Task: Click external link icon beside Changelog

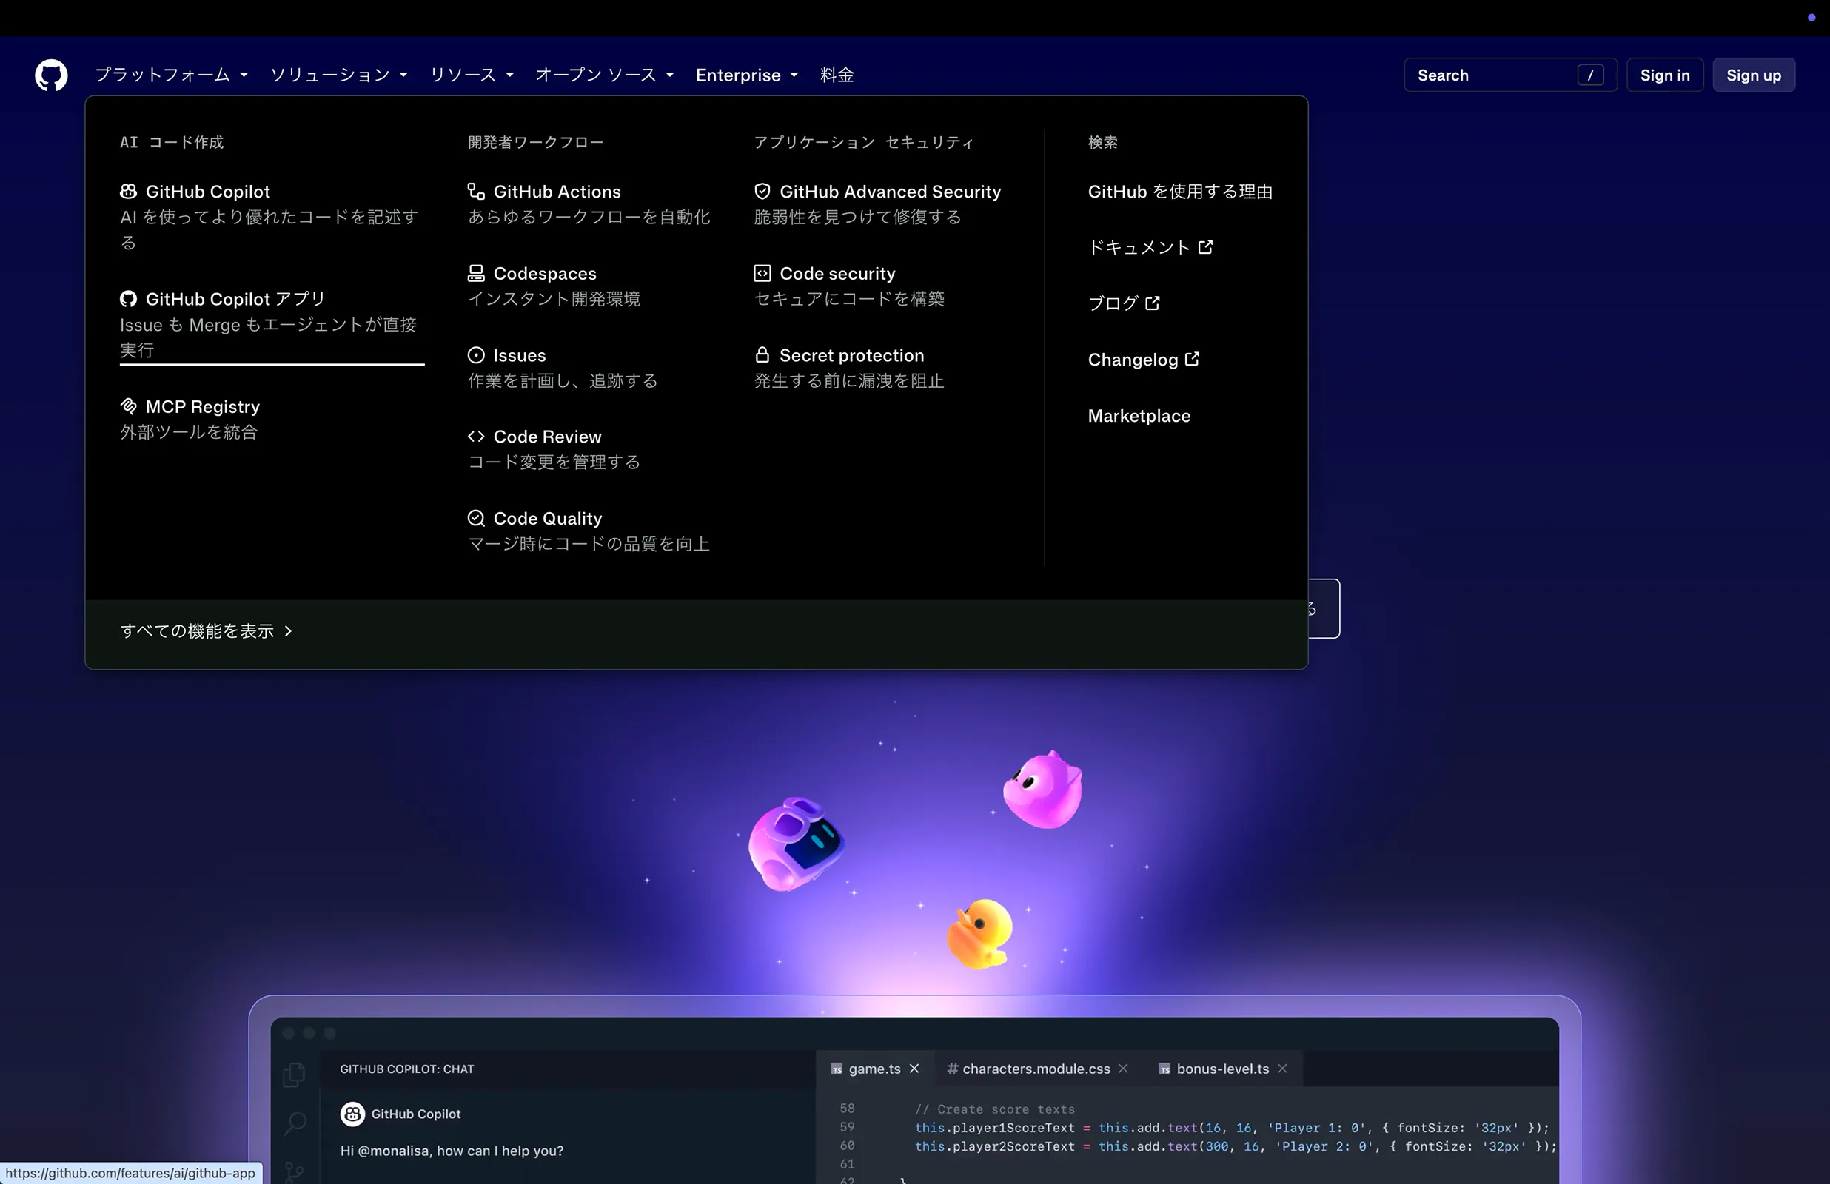Action: [1192, 359]
